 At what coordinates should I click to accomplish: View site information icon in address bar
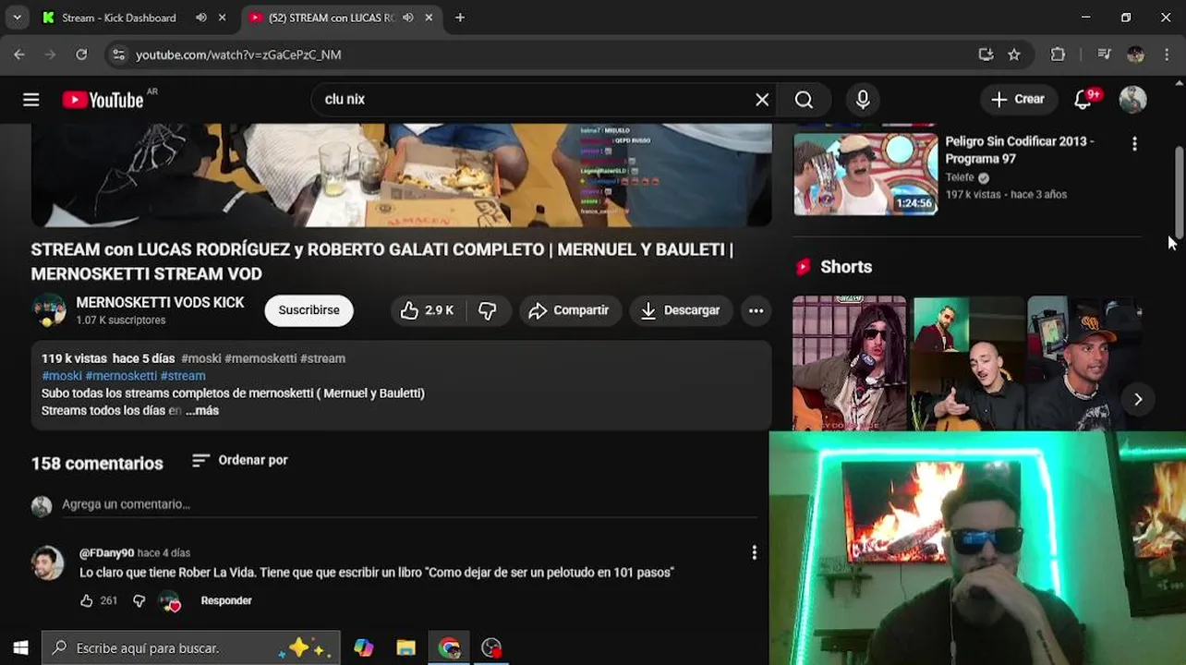click(118, 54)
